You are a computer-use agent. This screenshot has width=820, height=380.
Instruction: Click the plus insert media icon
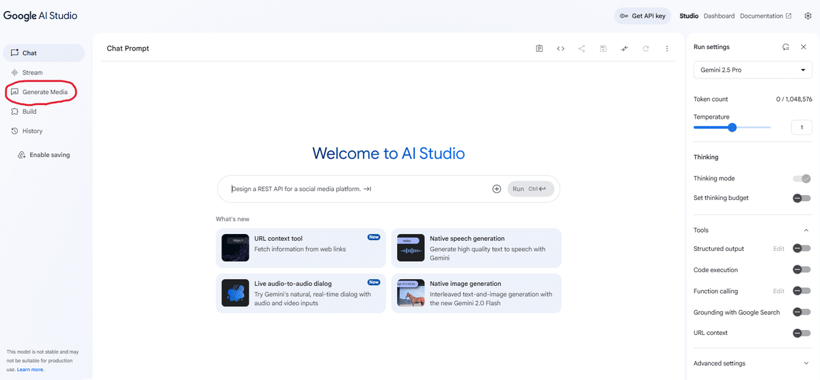tap(497, 189)
